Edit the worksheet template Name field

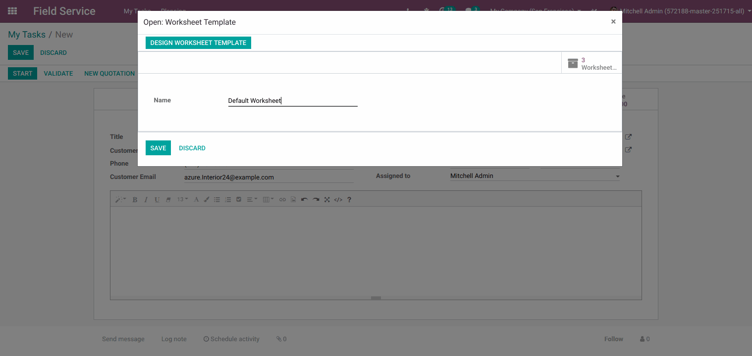tap(292, 100)
